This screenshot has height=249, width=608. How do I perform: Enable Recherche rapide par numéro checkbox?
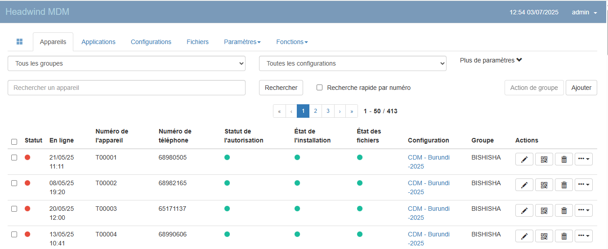pyautogui.click(x=320, y=88)
